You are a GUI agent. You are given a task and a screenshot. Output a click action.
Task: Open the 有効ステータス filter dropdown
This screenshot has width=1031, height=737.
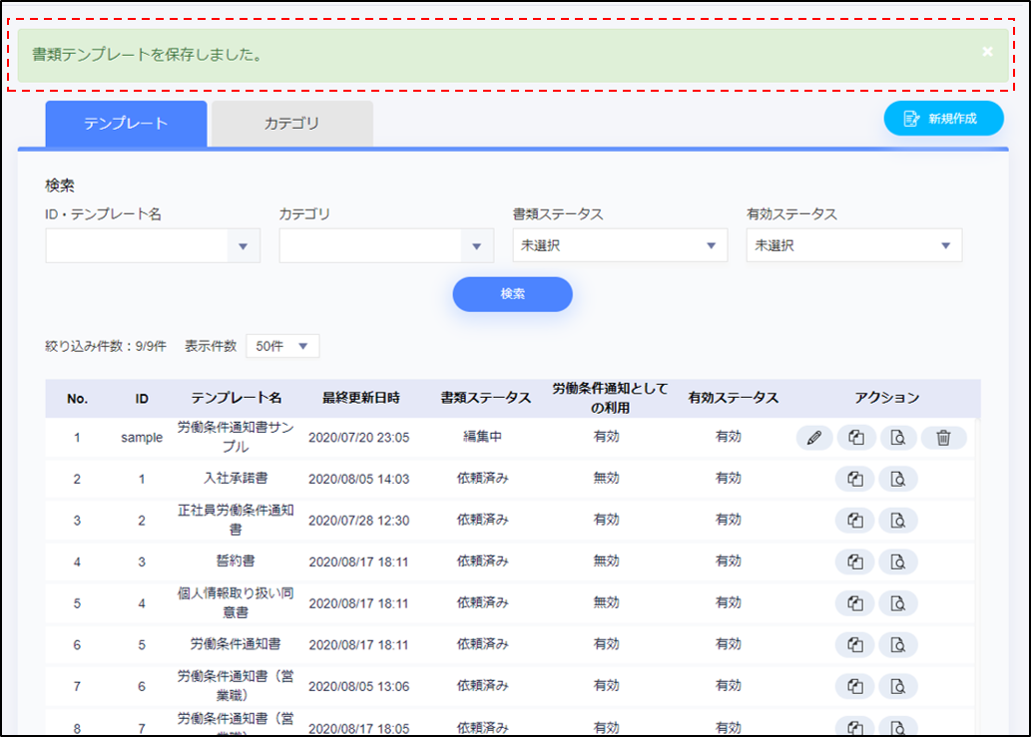[x=853, y=245]
